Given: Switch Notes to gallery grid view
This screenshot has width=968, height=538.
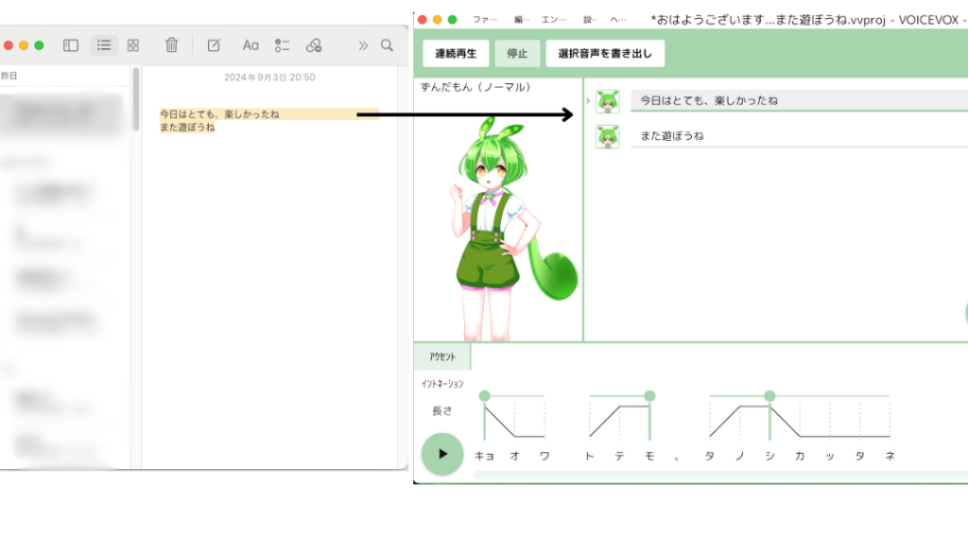Looking at the screenshot, I should tap(133, 45).
